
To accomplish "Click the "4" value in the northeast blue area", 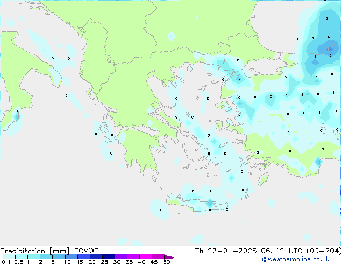I will [329, 37].
